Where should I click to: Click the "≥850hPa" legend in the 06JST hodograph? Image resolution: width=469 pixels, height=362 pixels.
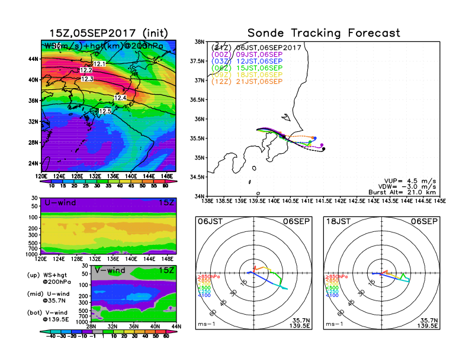pos(209,277)
